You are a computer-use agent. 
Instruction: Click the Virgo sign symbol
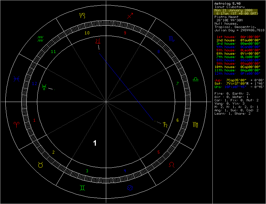coord(195,125)
